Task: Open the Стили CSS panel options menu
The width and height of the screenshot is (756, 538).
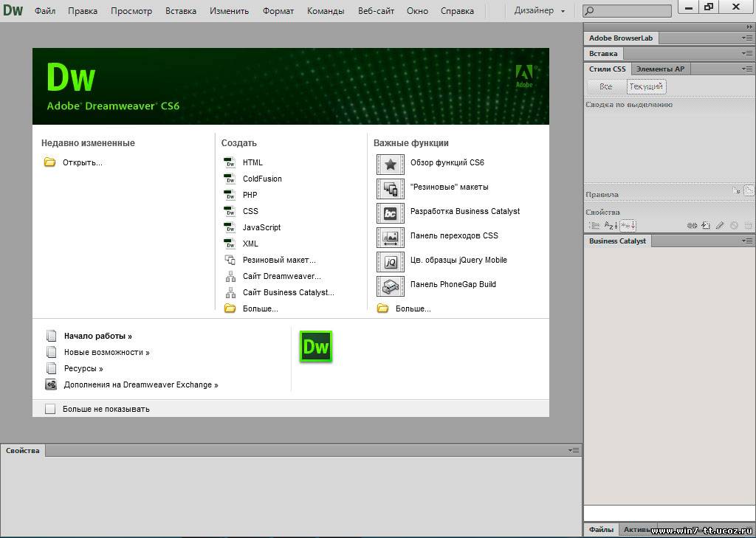Action: (x=747, y=69)
